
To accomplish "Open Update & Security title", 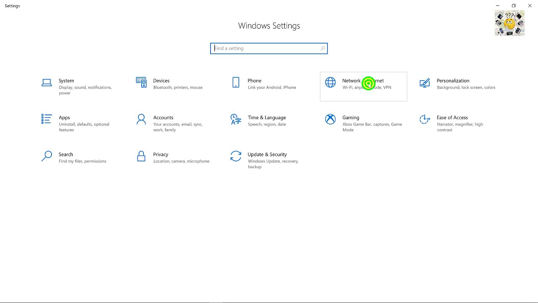I will (x=267, y=154).
